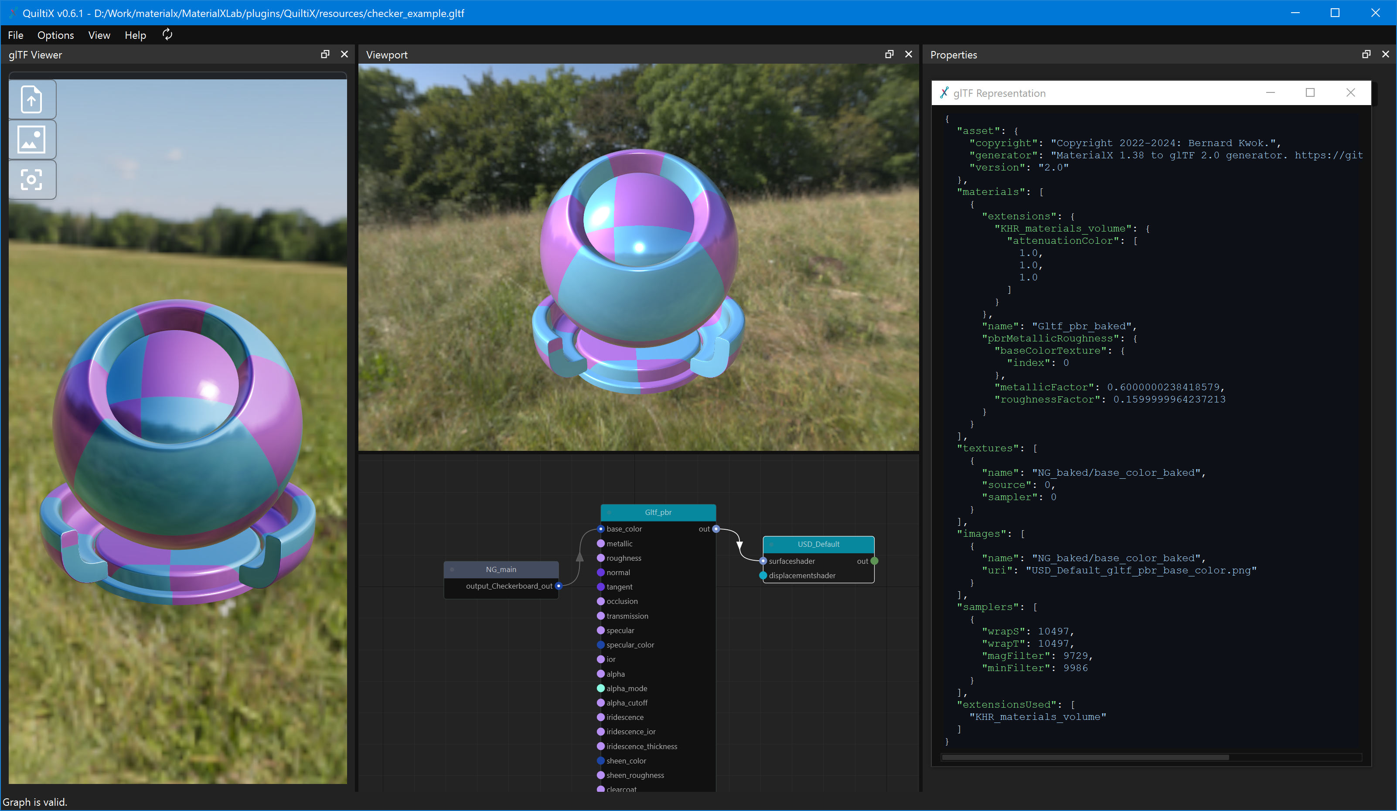Click the iridescence input port
The width and height of the screenshot is (1397, 811).
point(600,717)
